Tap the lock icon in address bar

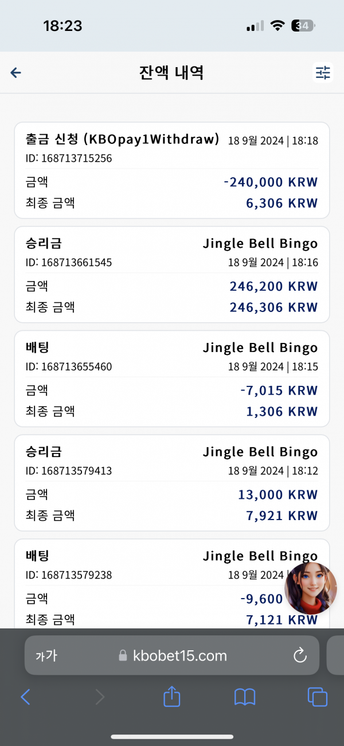[x=122, y=656]
